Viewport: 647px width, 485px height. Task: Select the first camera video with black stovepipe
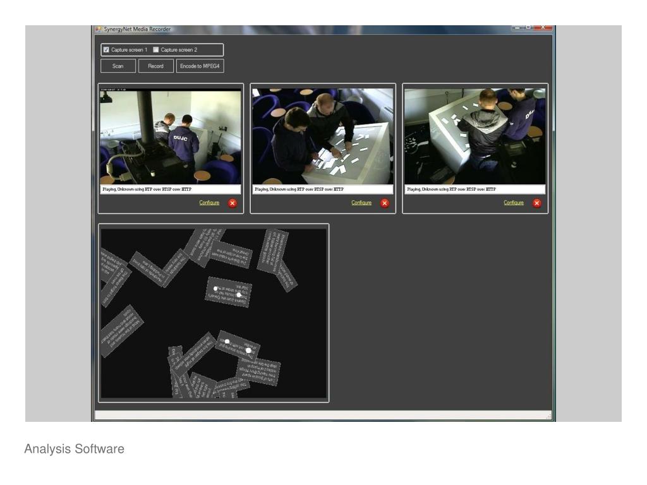(x=171, y=136)
